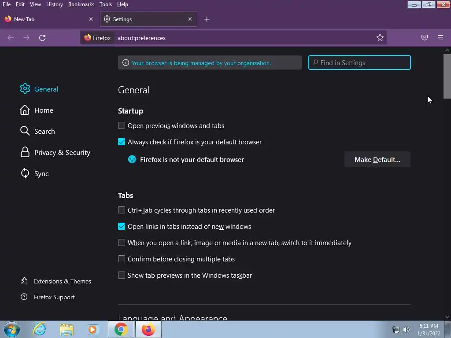Open the File menu
451x338 pixels.
point(6,4)
